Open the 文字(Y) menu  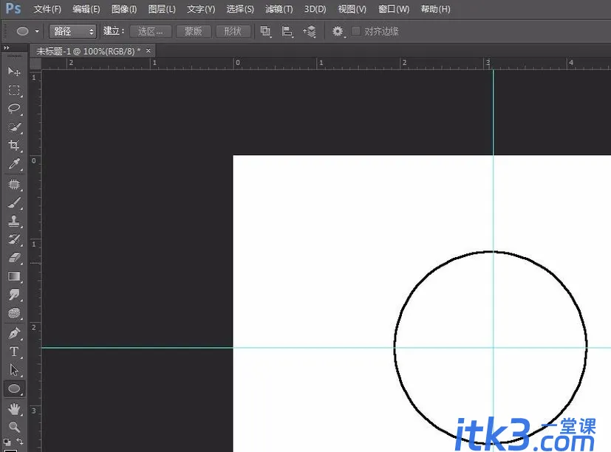pos(201,9)
